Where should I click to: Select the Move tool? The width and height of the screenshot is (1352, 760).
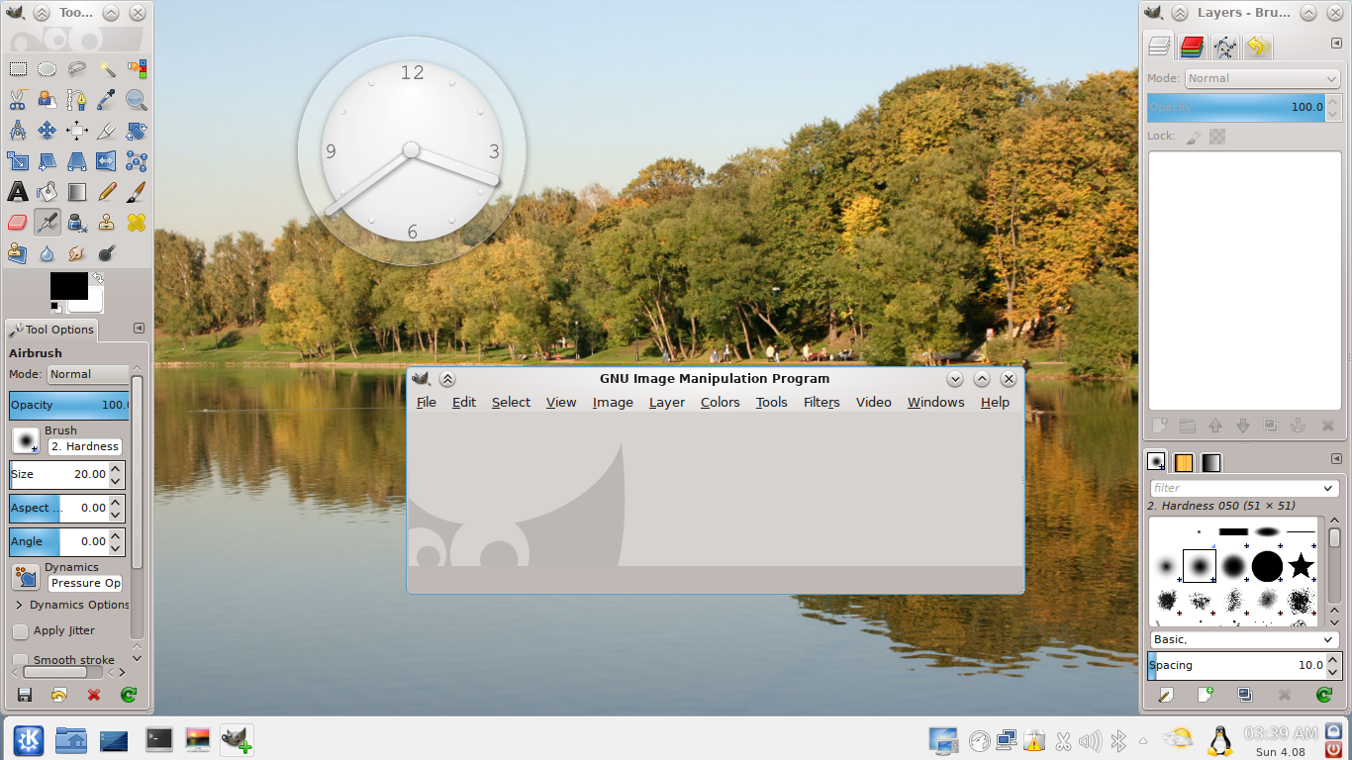pos(48,131)
